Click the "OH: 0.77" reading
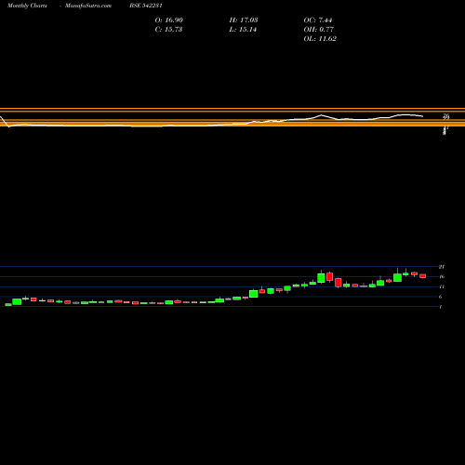The width and height of the screenshot is (465, 465). click(x=319, y=30)
